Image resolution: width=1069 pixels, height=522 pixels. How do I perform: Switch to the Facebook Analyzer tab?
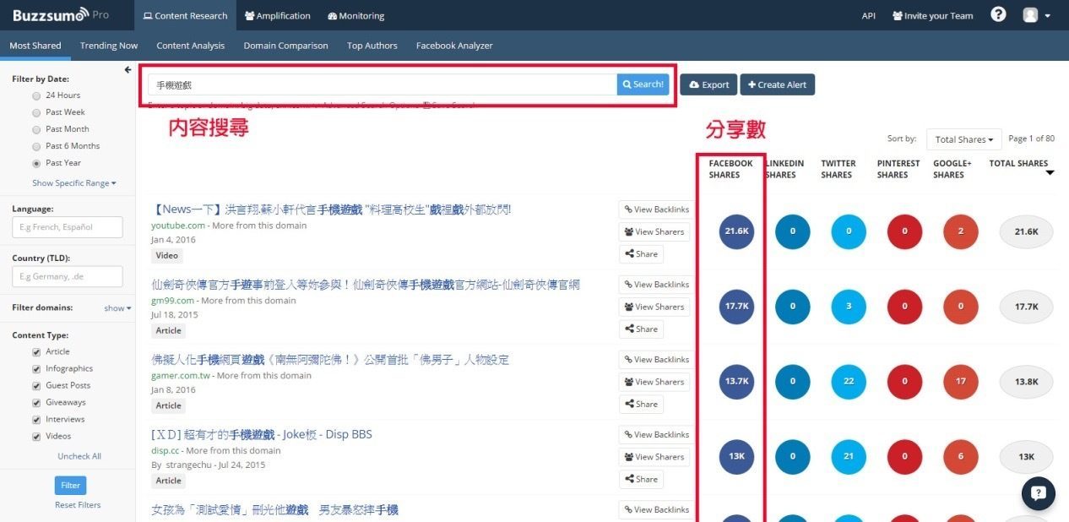453,46
